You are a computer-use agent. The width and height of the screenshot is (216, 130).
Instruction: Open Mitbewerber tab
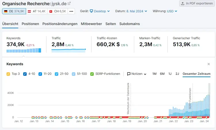coord(92,24)
